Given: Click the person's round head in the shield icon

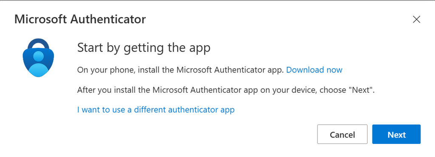Looking at the screenshot, I should (38, 56).
